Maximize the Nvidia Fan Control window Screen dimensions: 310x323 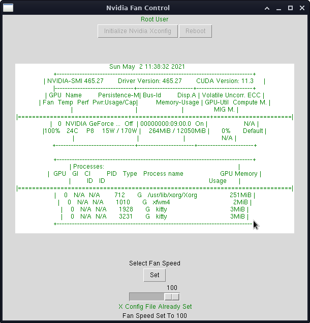click(290, 8)
